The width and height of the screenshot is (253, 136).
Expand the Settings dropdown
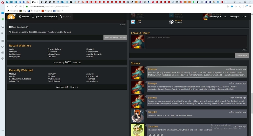[x=235, y=17]
